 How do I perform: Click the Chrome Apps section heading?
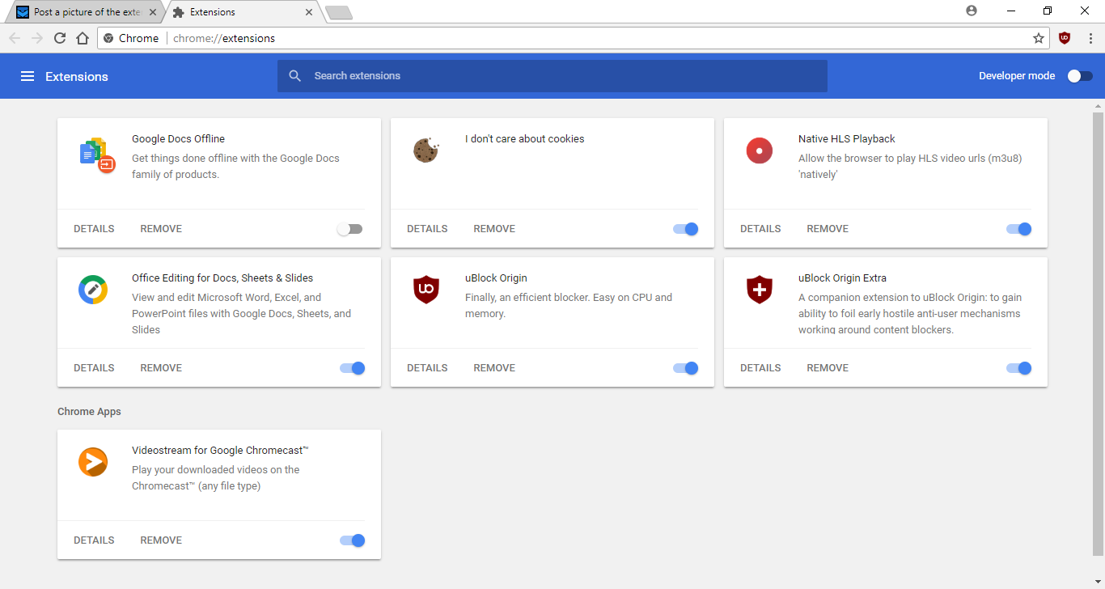[89, 412]
